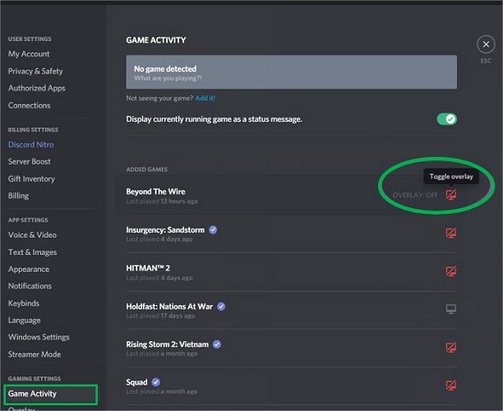Select Keybinds in sidebar
Image resolution: width=503 pixels, height=411 pixels.
23,303
